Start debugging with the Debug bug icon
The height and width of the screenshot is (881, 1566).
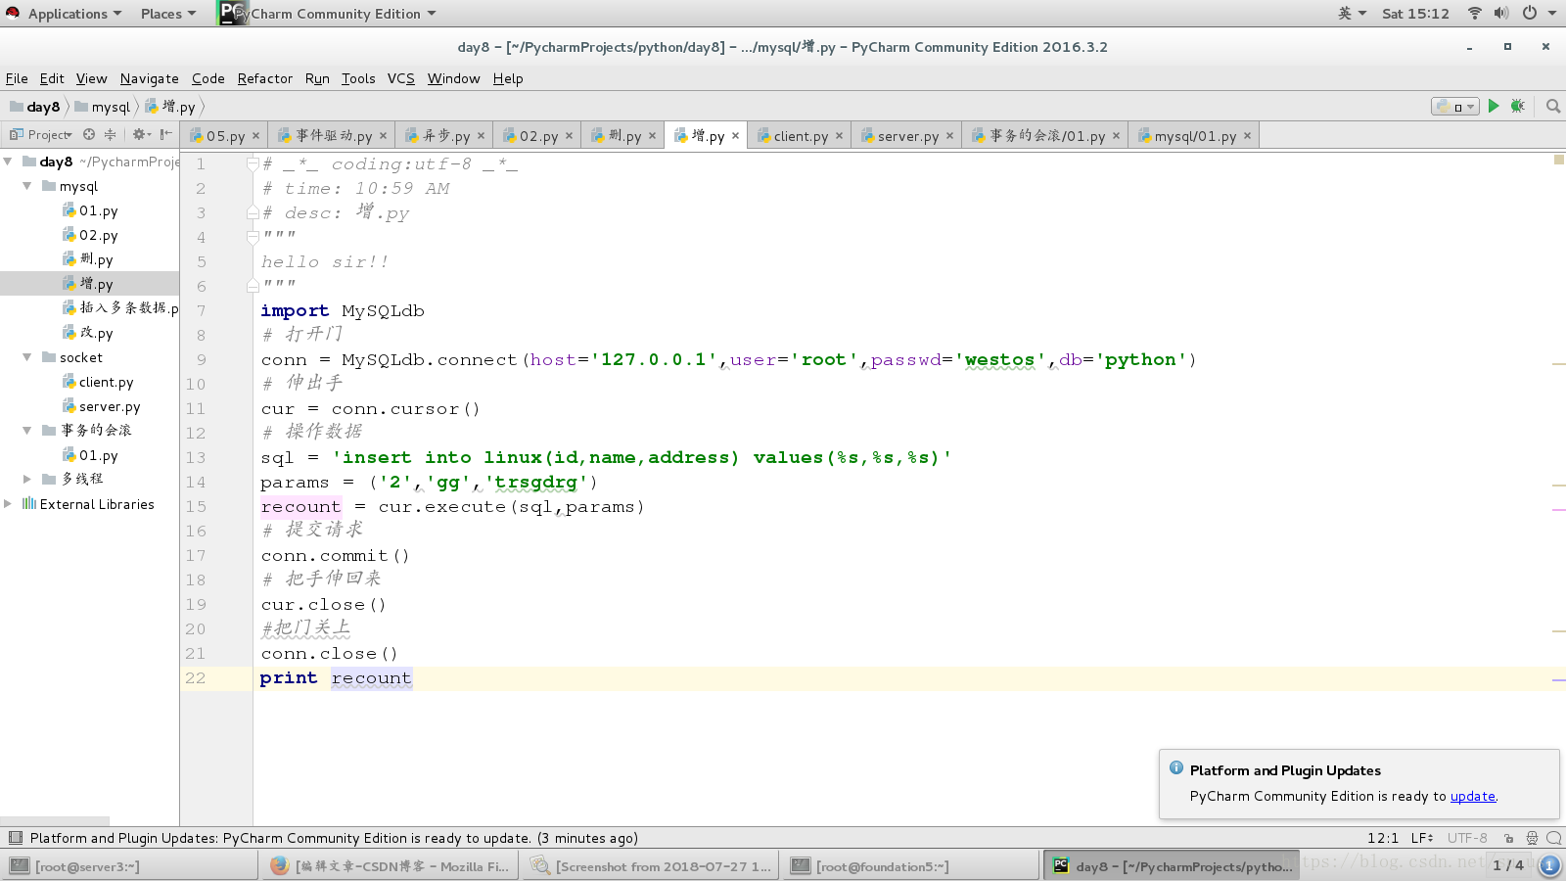tap(1517, 106)
